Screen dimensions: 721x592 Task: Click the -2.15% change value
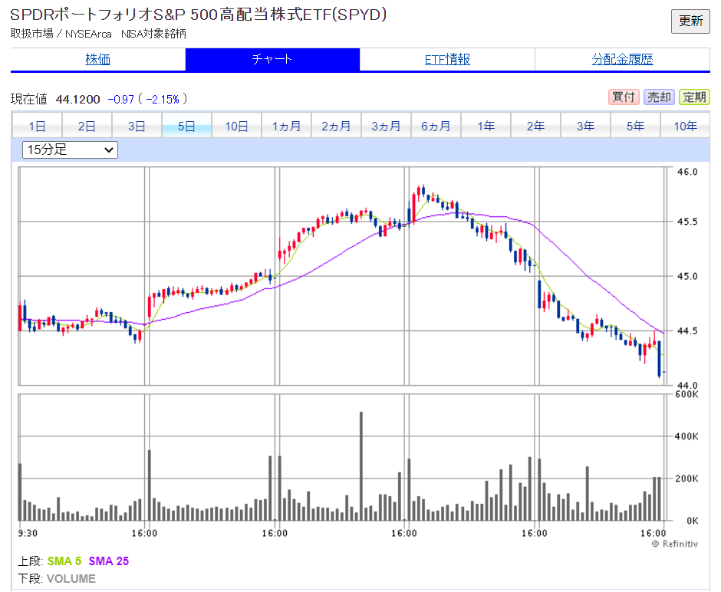tap(163, 99)
